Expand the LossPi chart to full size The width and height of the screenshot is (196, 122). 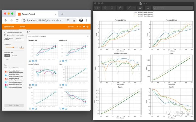click(60, 109)
